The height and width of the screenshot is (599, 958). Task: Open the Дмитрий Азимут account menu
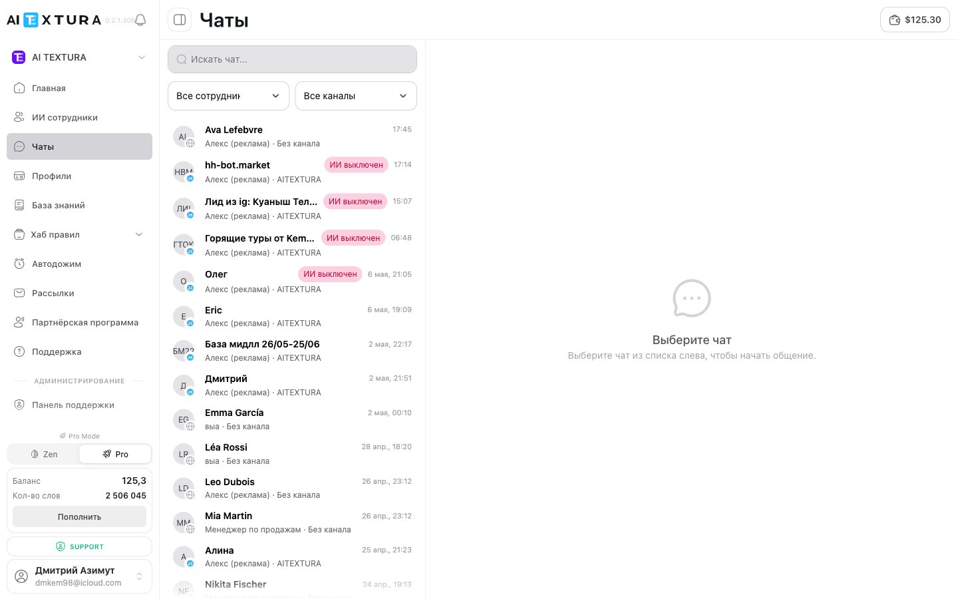pos(79,576)
